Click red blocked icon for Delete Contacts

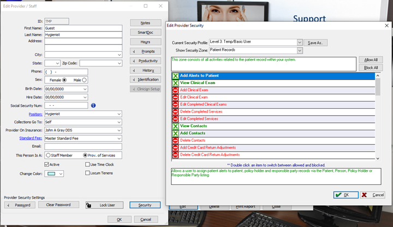[175, 141]
